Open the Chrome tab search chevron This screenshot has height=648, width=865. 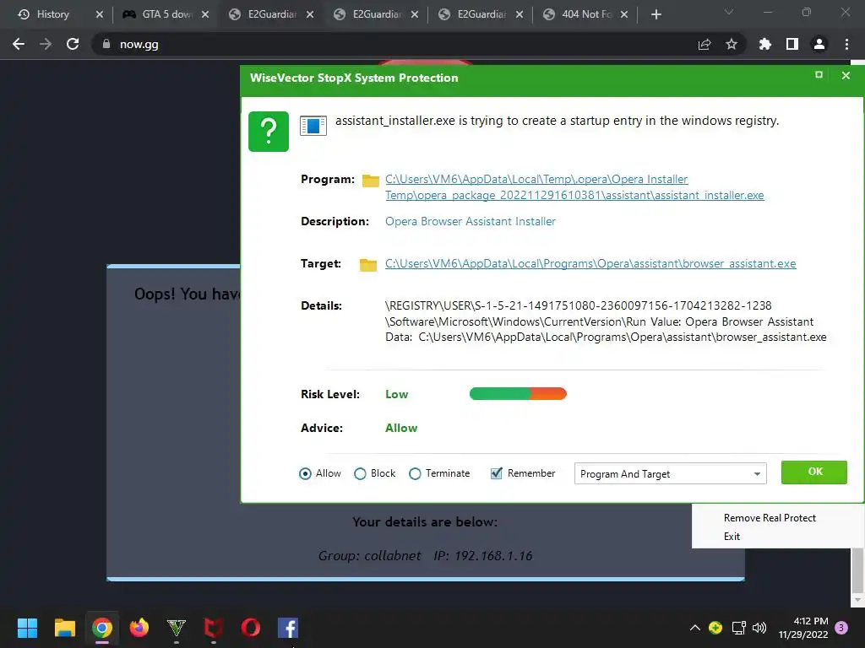[x=729, y=12]
